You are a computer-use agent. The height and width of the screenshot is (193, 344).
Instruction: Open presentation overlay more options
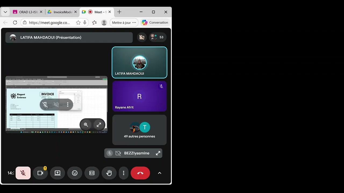click(x=68, y=105)
